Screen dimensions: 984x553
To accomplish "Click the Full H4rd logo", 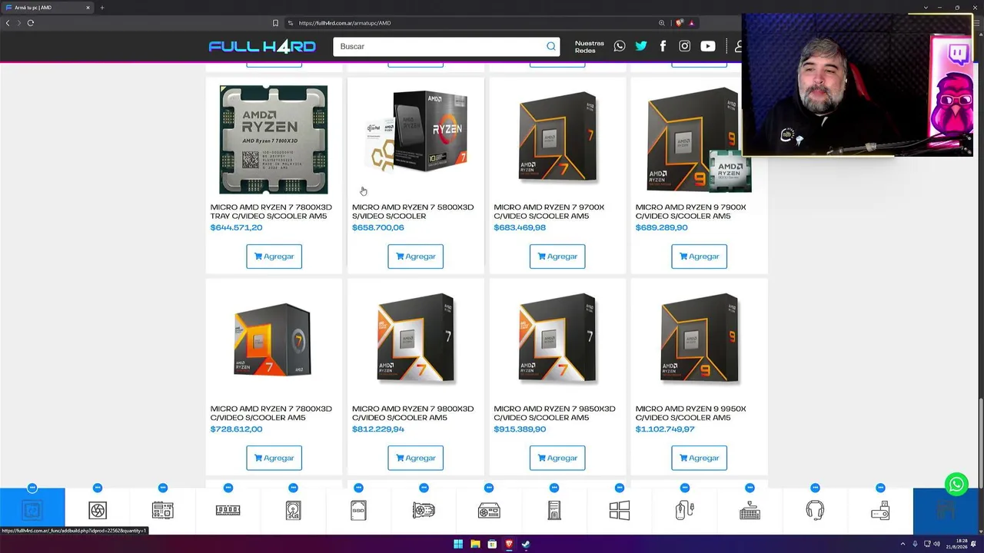I will point(262,46).
